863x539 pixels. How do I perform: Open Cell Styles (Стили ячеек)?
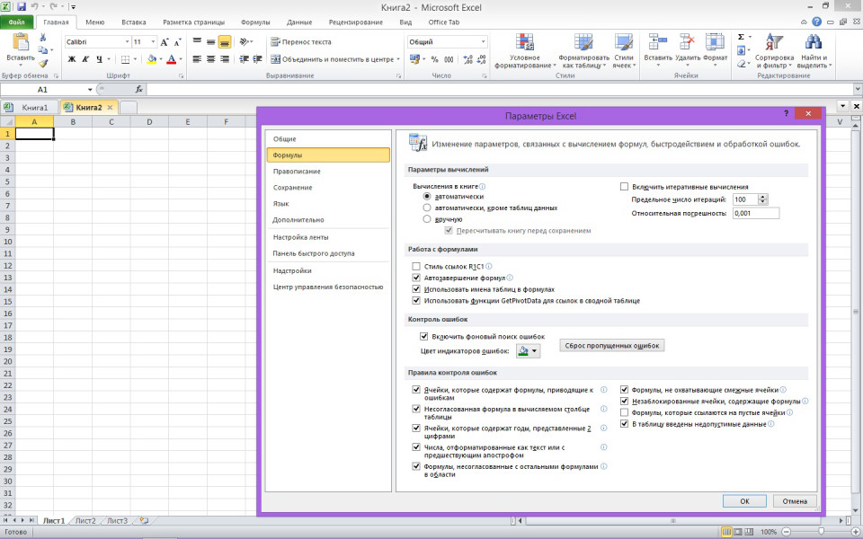[x=624, y=50]
